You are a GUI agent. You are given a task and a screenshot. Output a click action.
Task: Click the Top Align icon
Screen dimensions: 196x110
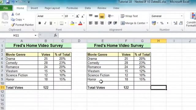click(x=91, y=16)
